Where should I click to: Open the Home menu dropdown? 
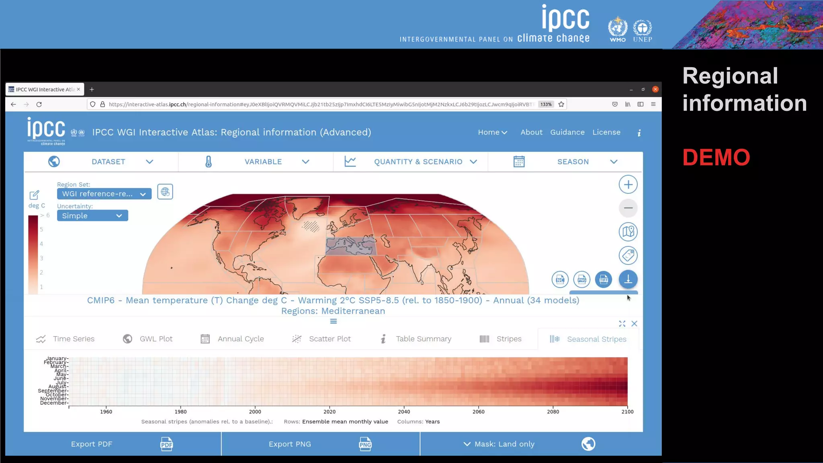coord(492,132)
